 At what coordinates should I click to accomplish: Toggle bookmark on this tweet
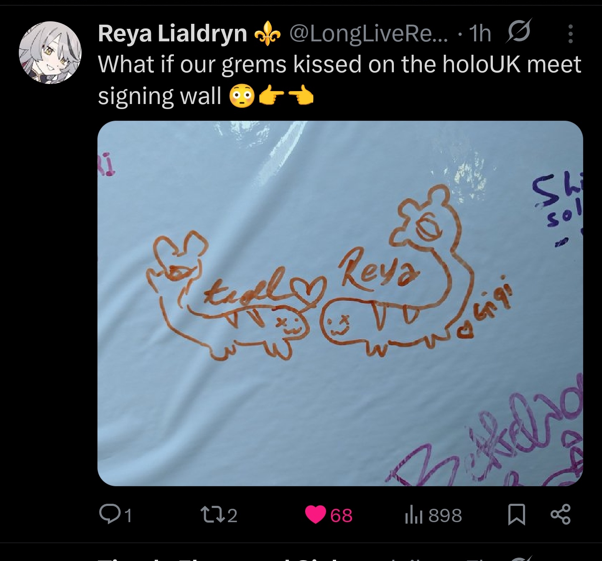[517, 515]
